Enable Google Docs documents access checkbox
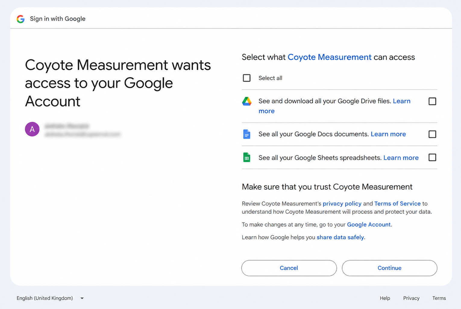This screenshot has width=461, height=309. pyautogui.click(x=432, y=134)
